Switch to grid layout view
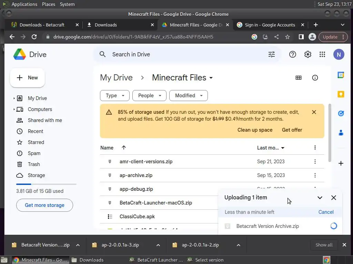Image resolution: width=353 pixels, height=264 pixels. [x=298, y=78]
